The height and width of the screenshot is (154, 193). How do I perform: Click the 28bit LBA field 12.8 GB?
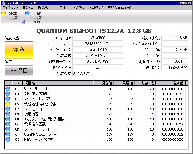175,50
